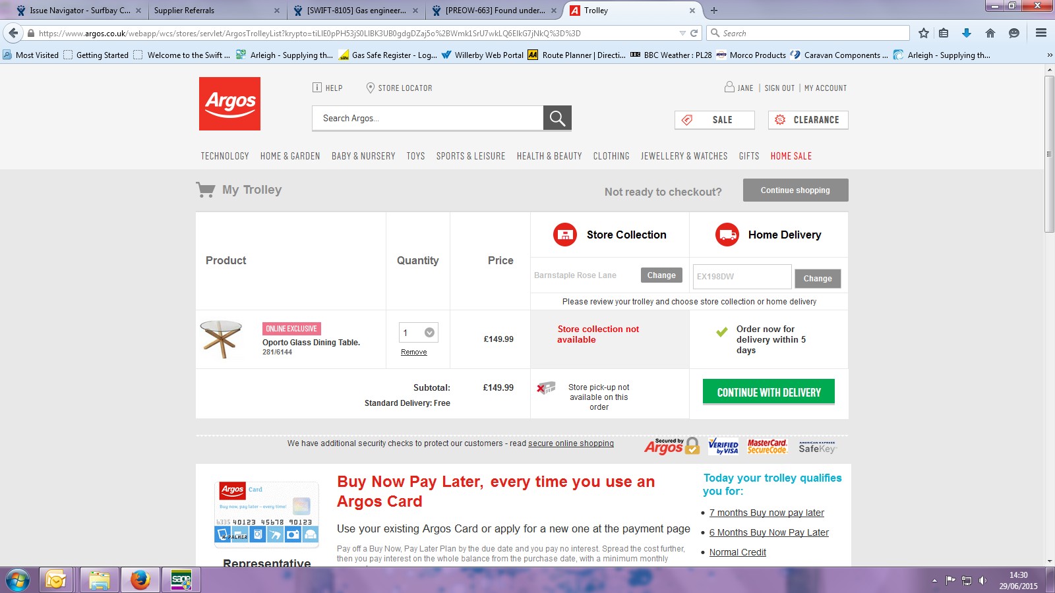Click the delivery postcode field
The width and height of the screenshot is (1055, 593).
[742, 277]
